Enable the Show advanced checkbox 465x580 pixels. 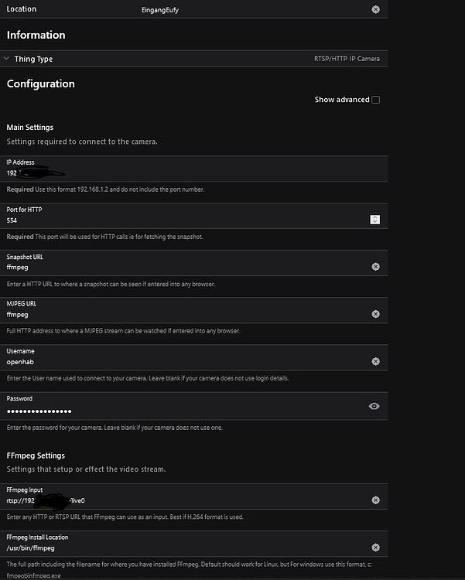pos(376,100)
